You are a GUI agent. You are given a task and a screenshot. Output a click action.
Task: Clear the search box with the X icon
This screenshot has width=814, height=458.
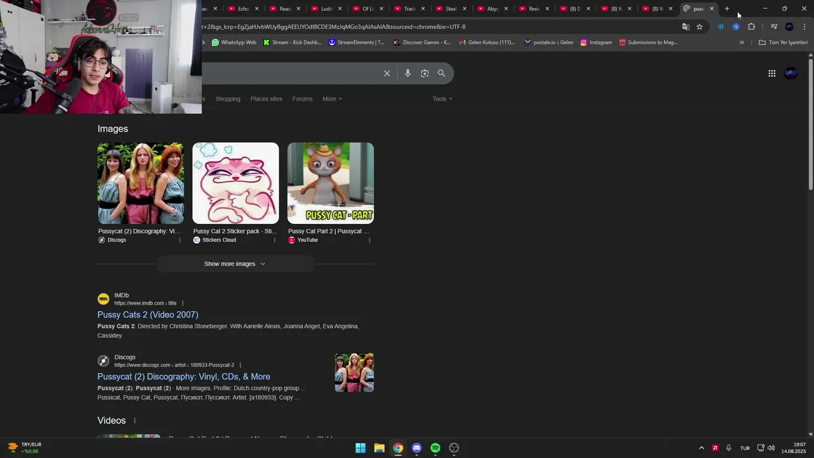coord(387,73)
